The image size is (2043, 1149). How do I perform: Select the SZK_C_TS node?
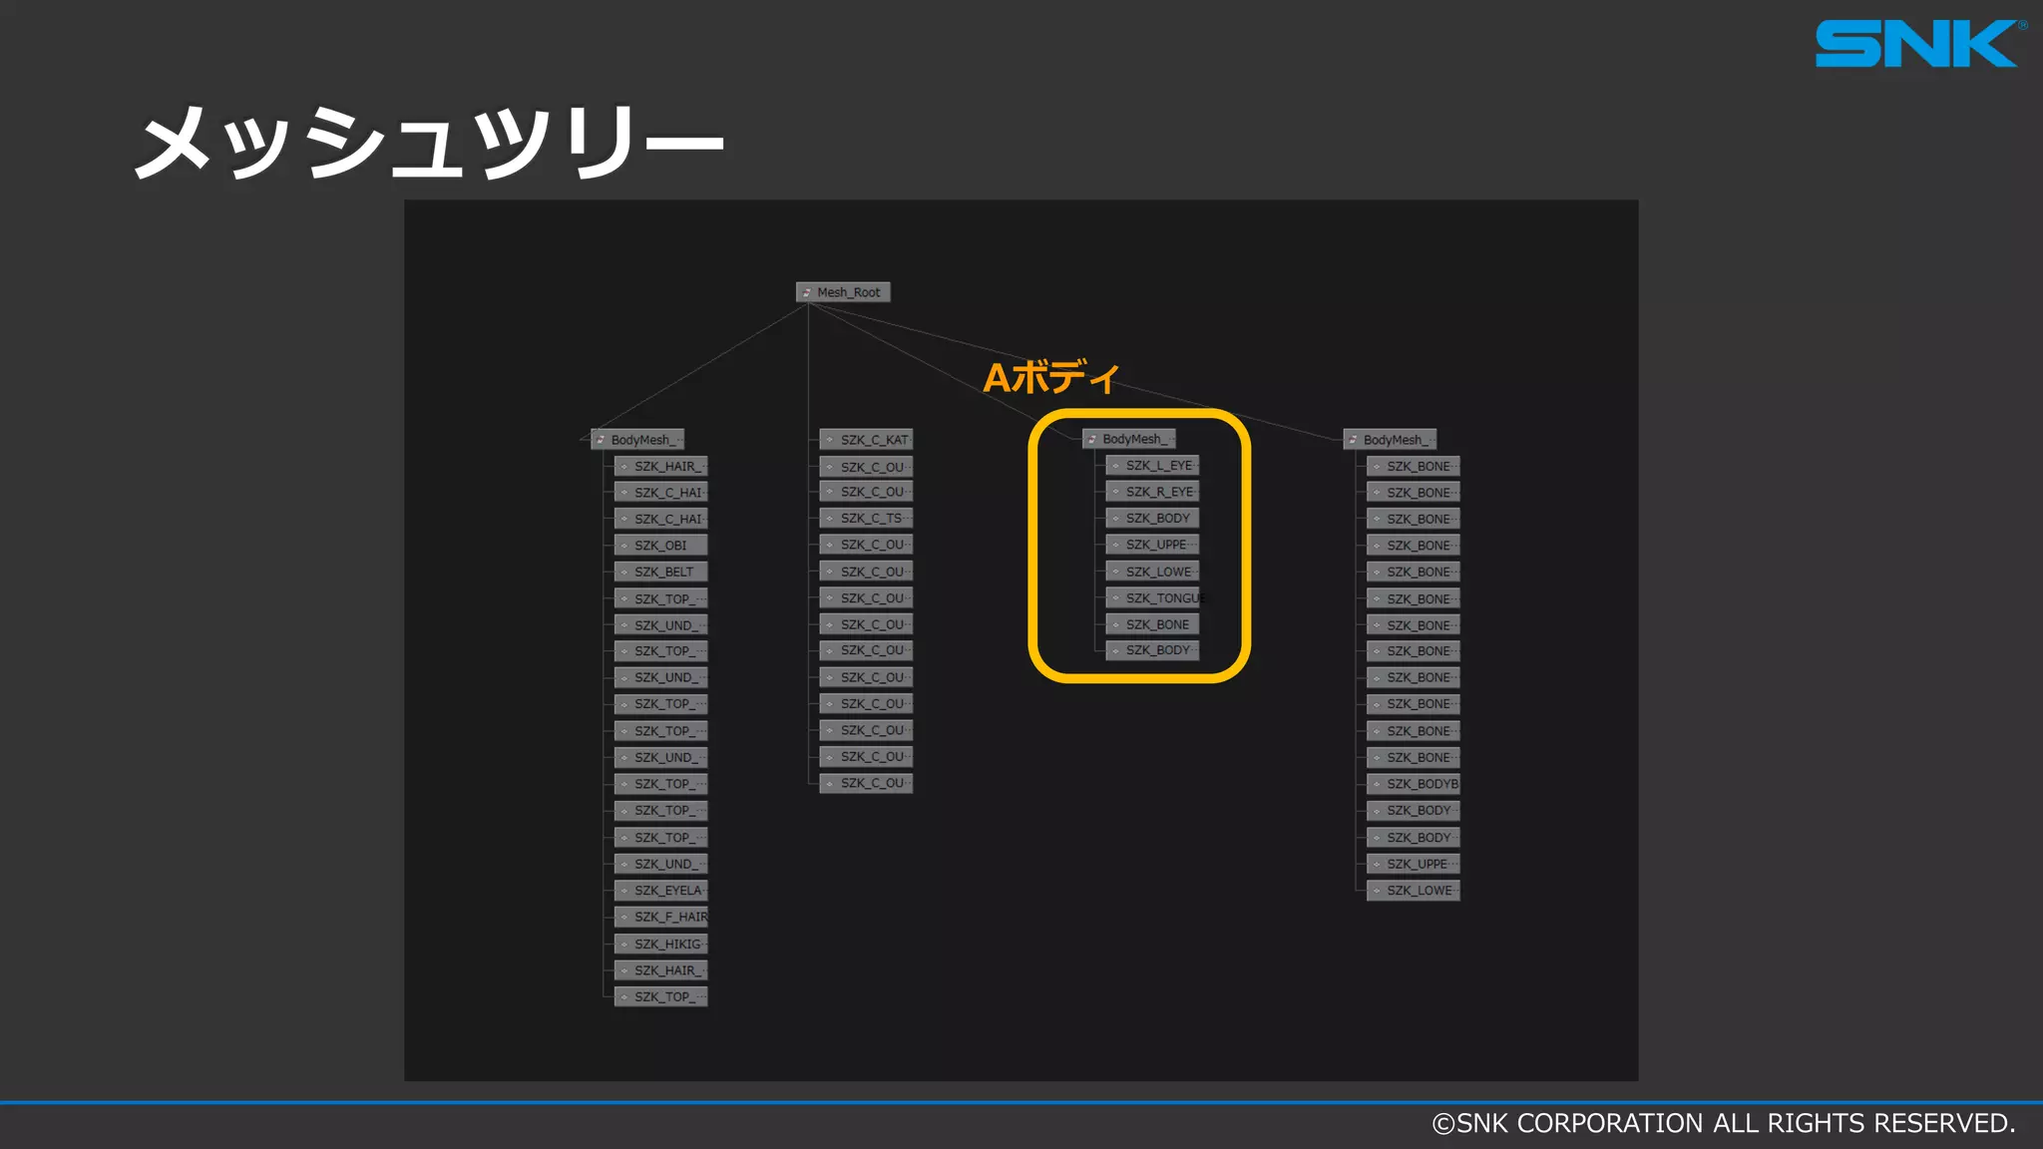[x=866, y=519]
